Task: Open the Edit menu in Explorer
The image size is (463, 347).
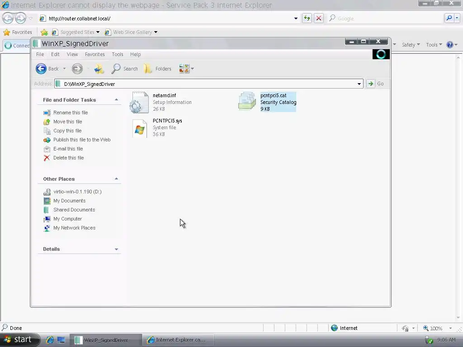Action: [55, 54]
